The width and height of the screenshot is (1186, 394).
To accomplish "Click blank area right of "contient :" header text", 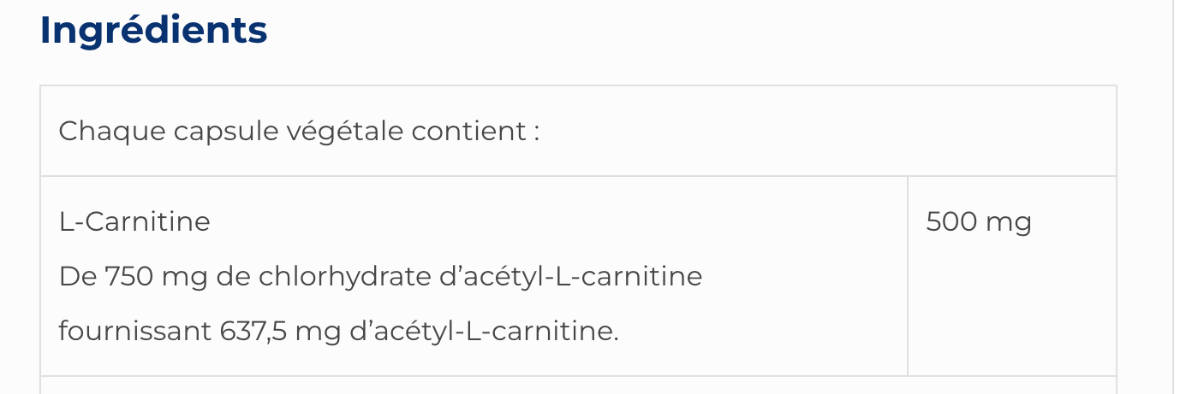I will [x=814, y=132].
